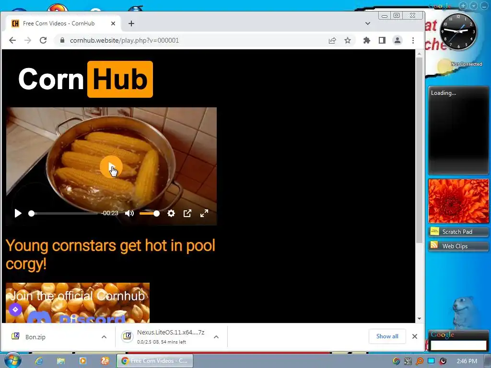Open Windows Explorer folder in taskbar

(x=61, y=361)
